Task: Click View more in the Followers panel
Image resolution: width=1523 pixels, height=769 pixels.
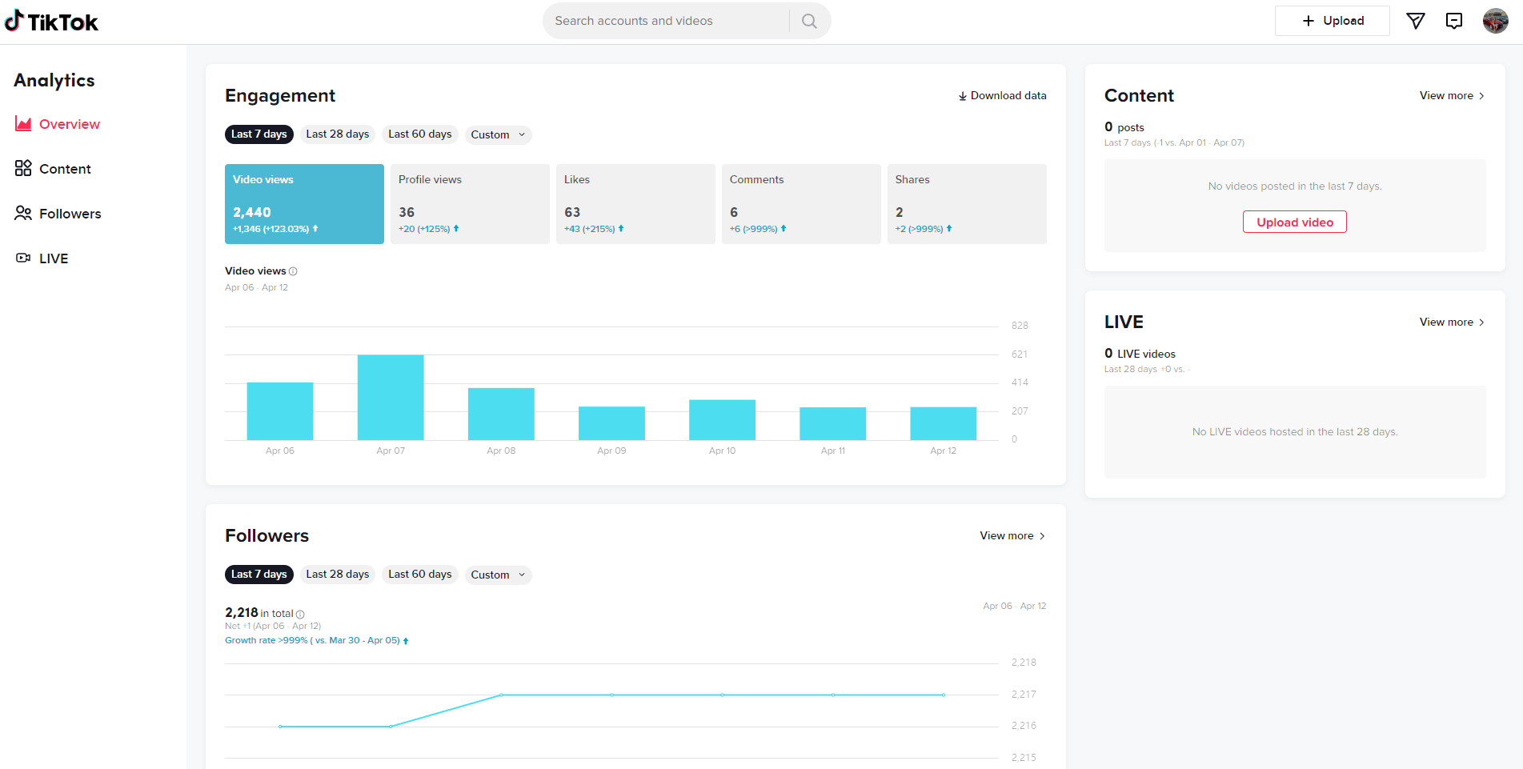Action: [x=1012, y=536]
